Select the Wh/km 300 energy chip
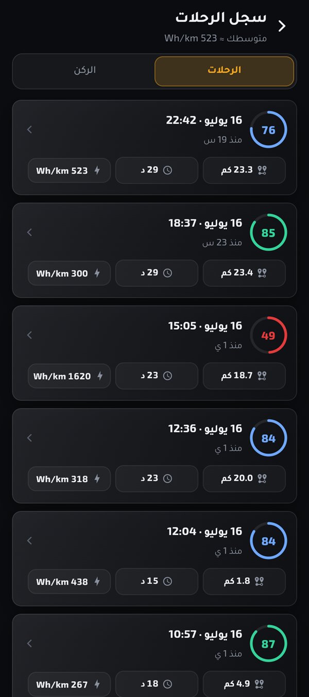309x697 pixels. click(69, 274)
